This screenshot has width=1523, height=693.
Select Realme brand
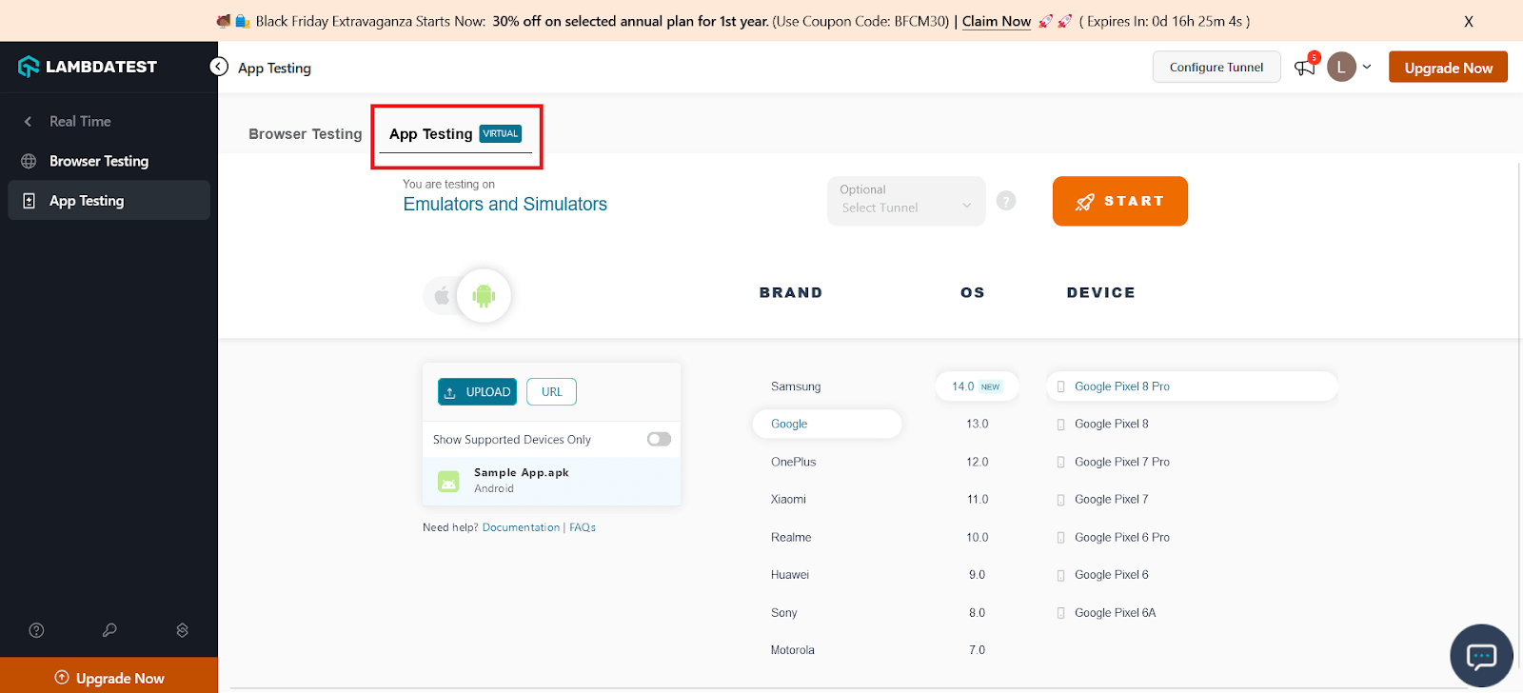pyautogui.click(x=791, y=537)
